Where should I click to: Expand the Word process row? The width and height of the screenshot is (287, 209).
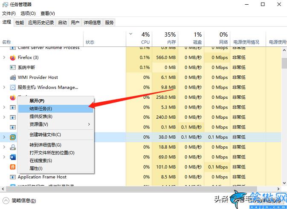click(x=4, y=157)
